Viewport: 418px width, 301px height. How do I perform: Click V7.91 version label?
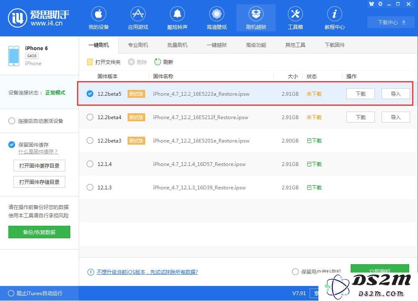click(299, 293)
